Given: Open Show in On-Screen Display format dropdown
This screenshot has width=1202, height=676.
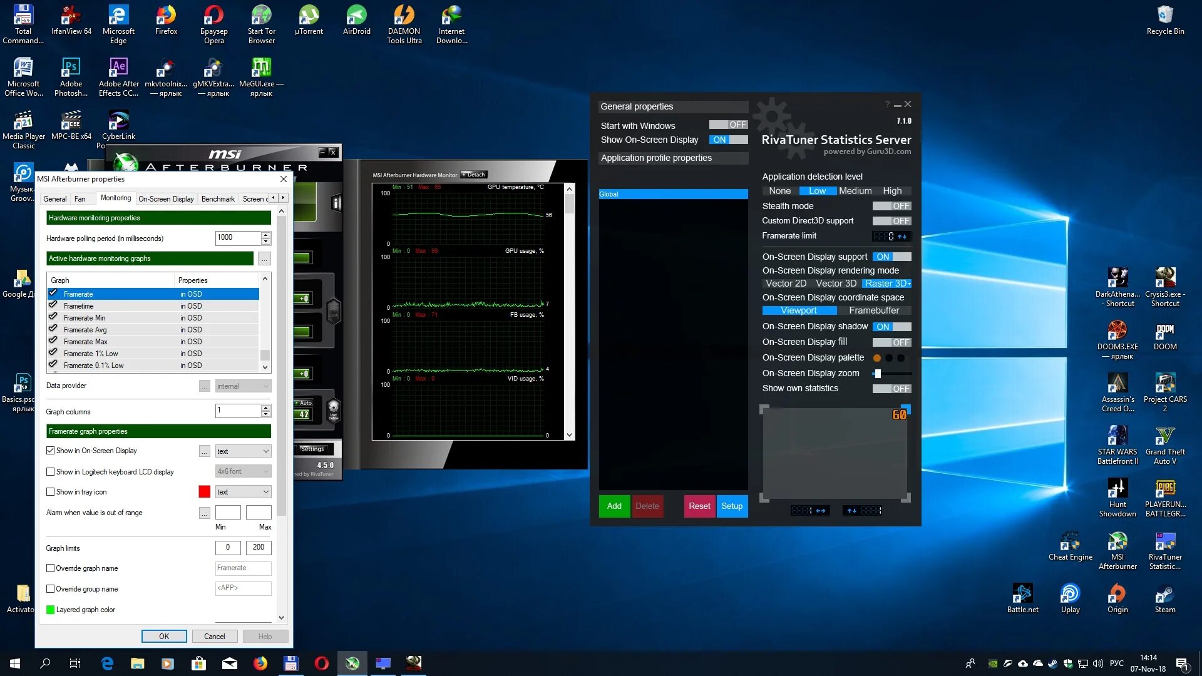Looking at the screenshot, I should coord(243,451).
